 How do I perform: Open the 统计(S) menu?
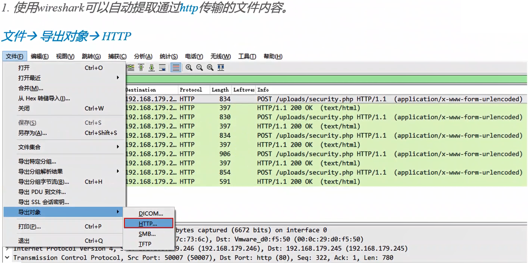169,56
